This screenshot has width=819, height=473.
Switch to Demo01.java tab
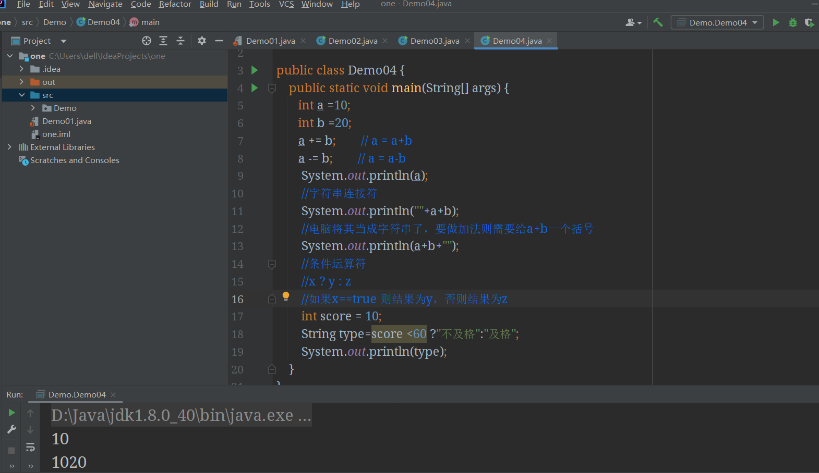[x=270, y=41]
